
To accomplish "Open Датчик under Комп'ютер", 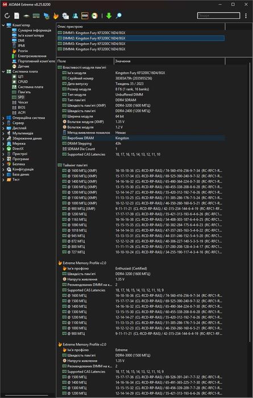I will (x=23, y=67).
